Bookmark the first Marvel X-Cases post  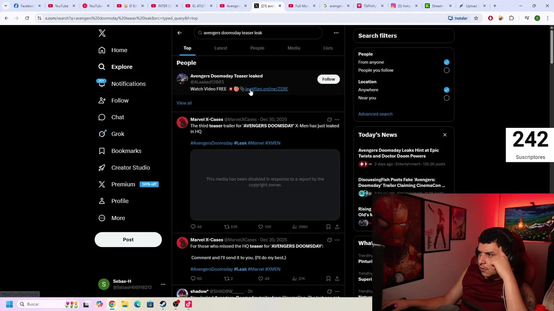coord(329,227)
